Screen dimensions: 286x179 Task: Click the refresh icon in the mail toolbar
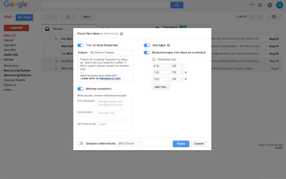click(x=68, y=17)
